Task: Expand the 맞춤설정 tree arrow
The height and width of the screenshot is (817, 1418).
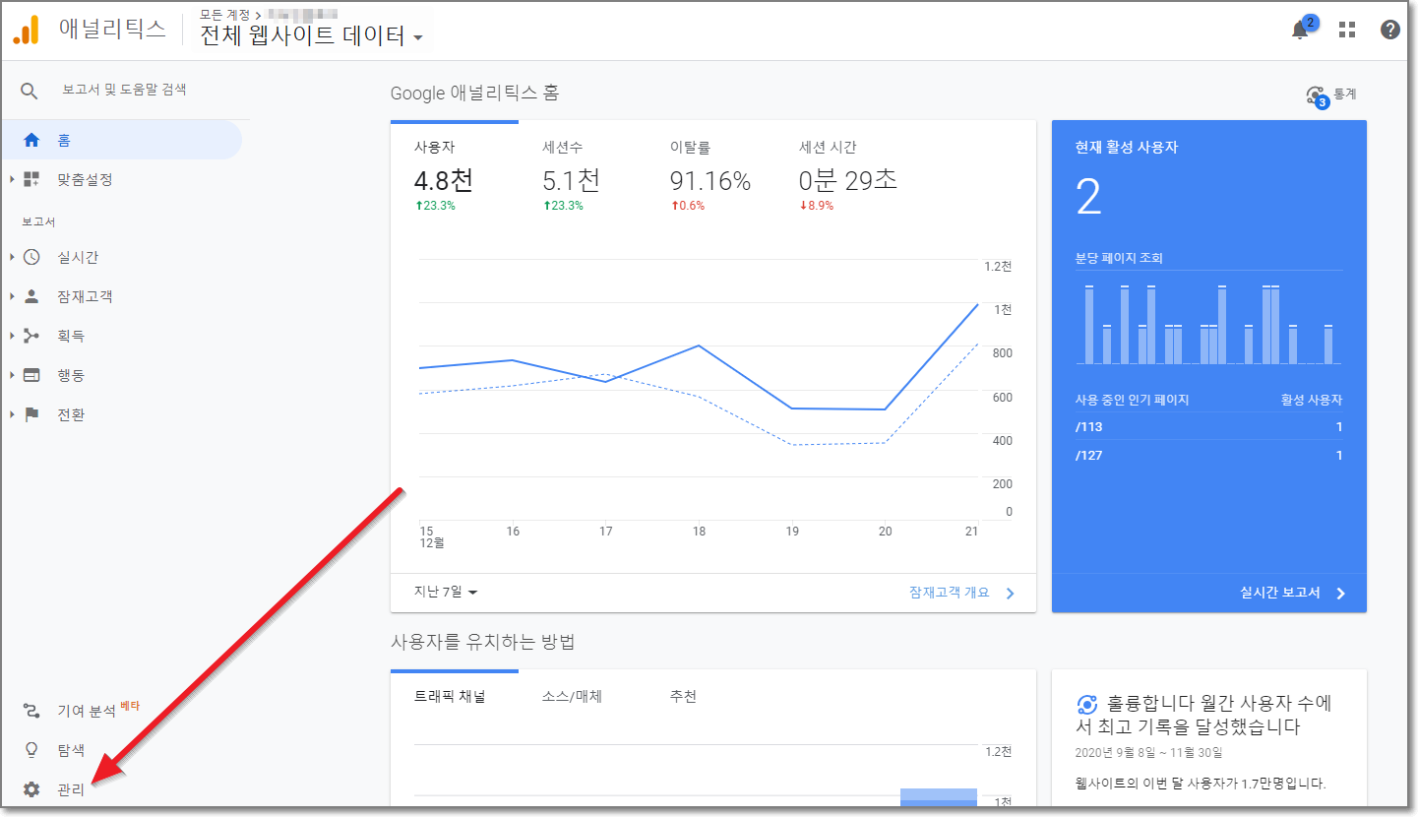Action: (12, 179)
